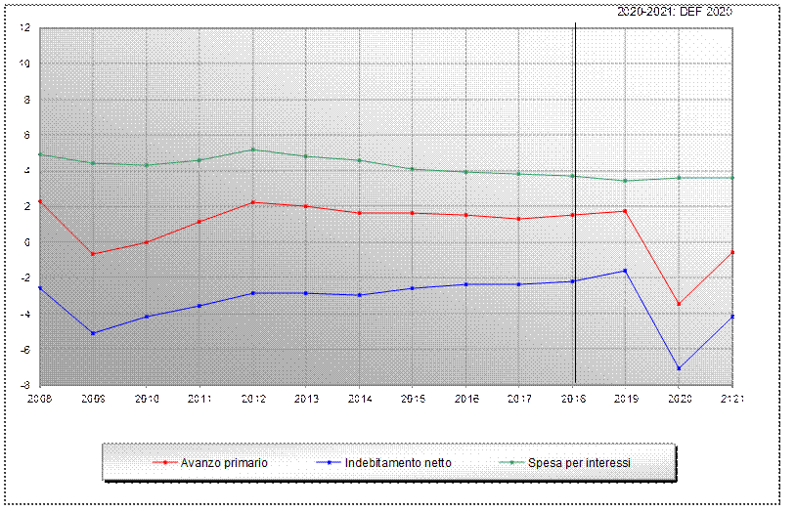Select the red data point at 2017
This screenshot has height=511, width=796.
[518, 219]
